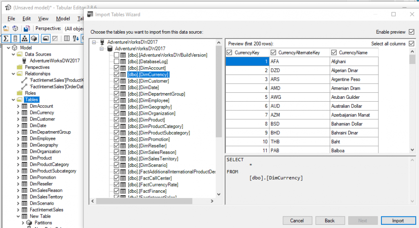This screenshot has height=228, width=419.
Task: Toggle the Select all columns checkbox
Action: coord(412,43)
